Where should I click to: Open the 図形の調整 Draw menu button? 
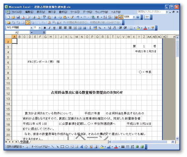[15, 147]
